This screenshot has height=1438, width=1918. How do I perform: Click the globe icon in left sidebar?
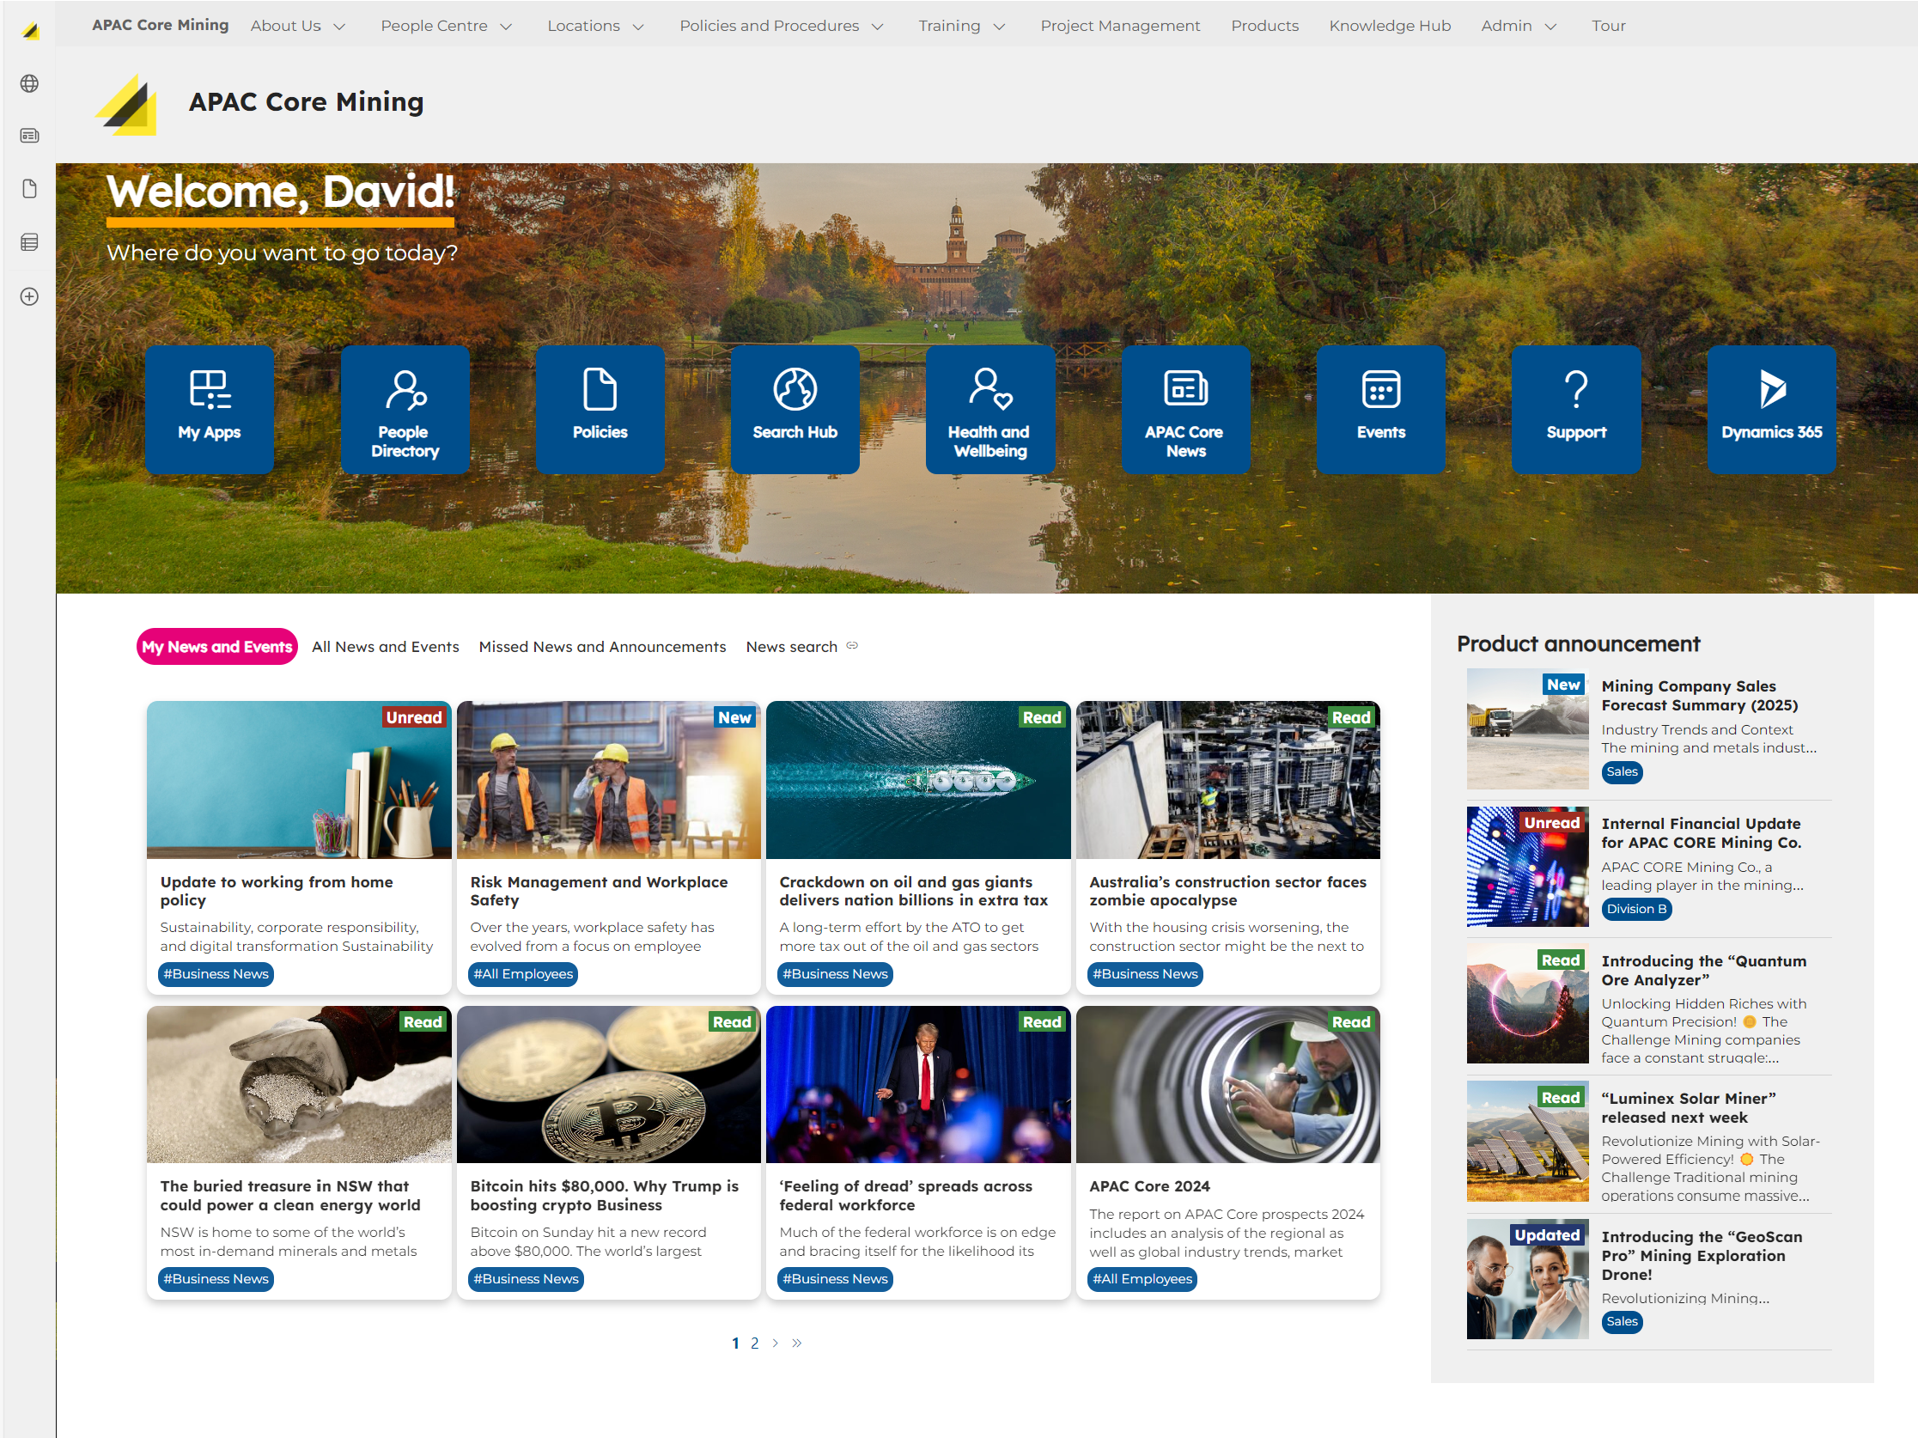coord(29,83)
